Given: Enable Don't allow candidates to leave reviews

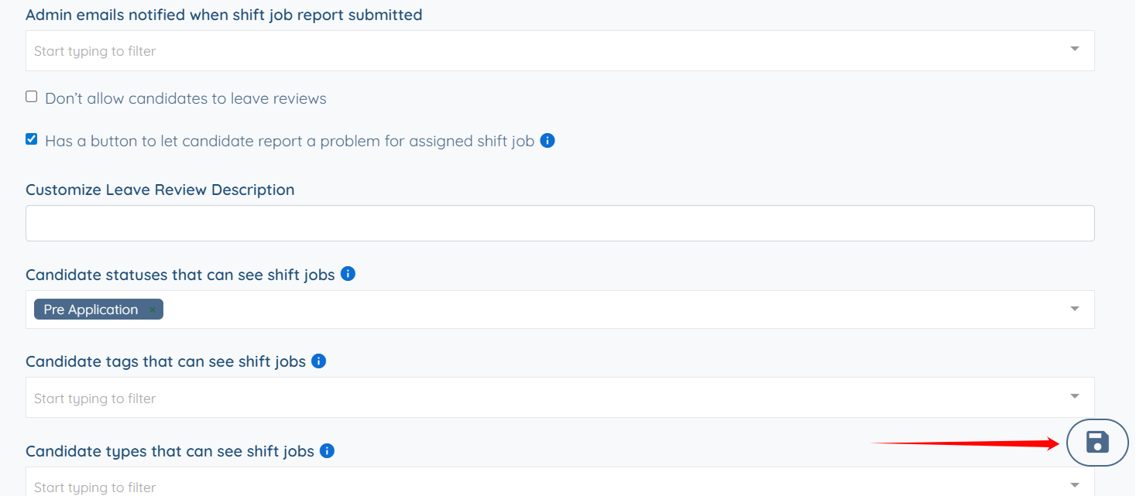Looking at the screenshot, I should point(32,97).
